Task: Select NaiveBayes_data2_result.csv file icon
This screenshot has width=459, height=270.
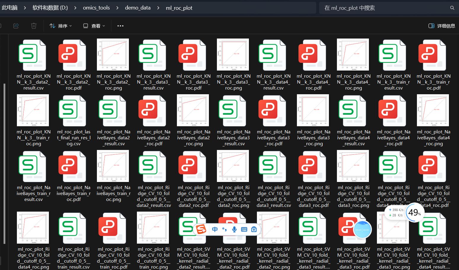Action: coord(113,111)
